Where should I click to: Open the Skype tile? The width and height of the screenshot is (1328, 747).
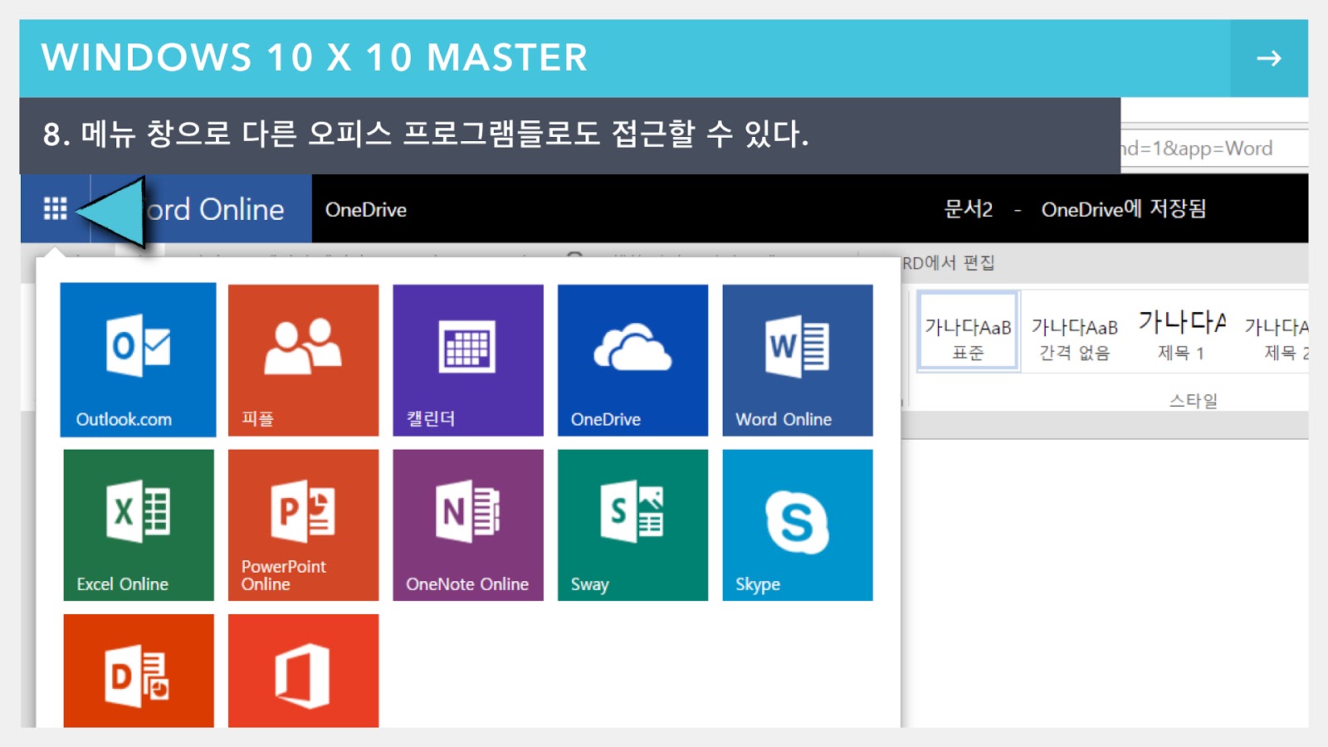tap(798, 525)
